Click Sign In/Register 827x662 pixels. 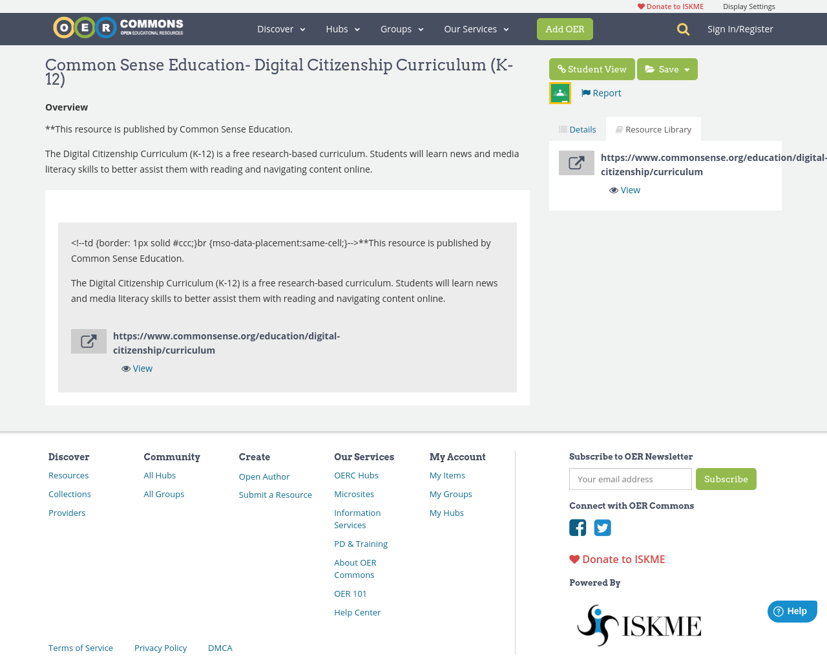[x=740, y=28]
